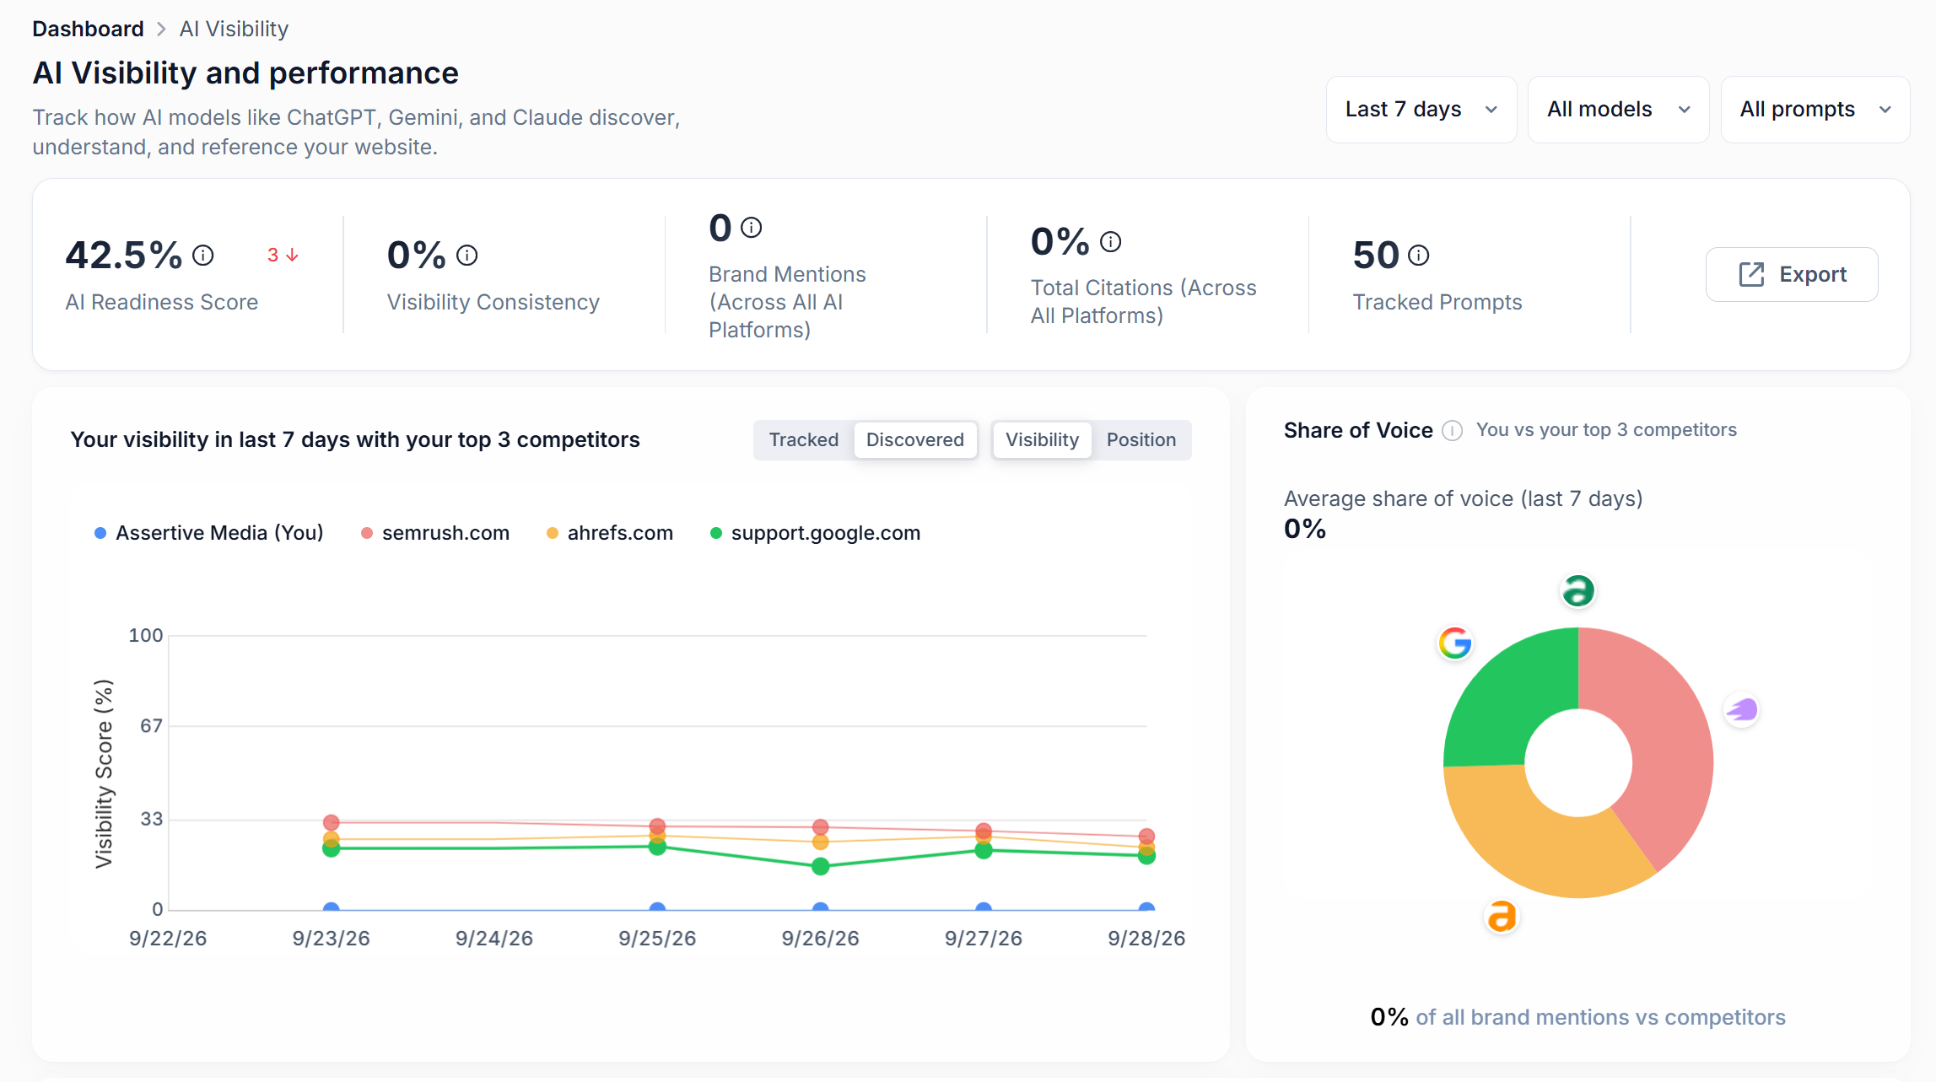Toggle the support.google.com legend series

click(815, 533)
